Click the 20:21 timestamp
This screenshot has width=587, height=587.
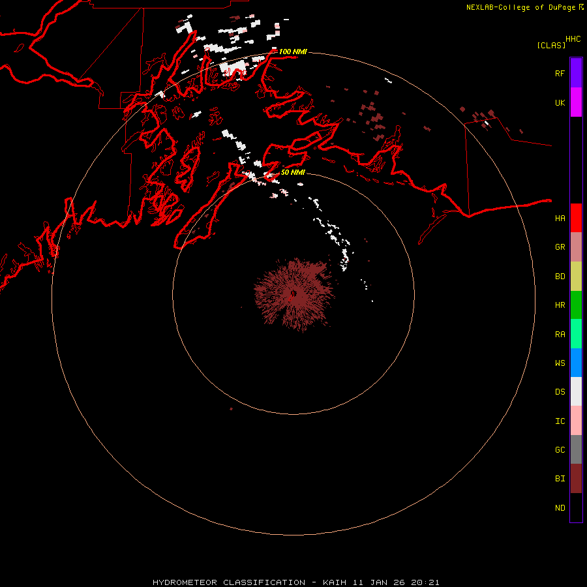[x=425, y=582]
